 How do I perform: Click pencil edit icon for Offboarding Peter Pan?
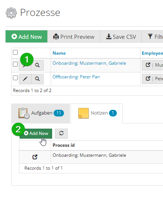[x=25, y=79]
